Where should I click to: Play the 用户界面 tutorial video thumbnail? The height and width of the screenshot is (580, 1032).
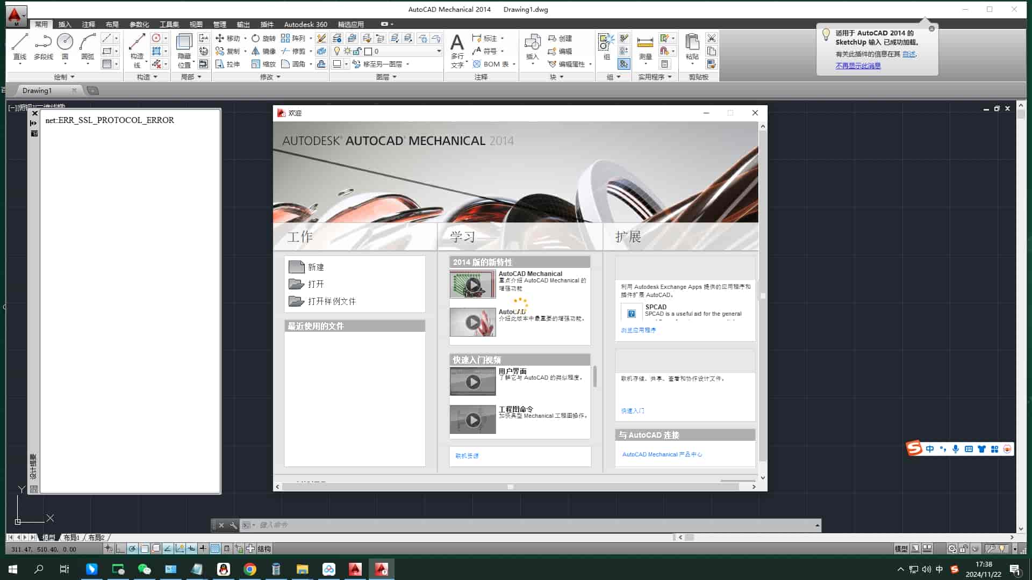click(x=472, y=382)
